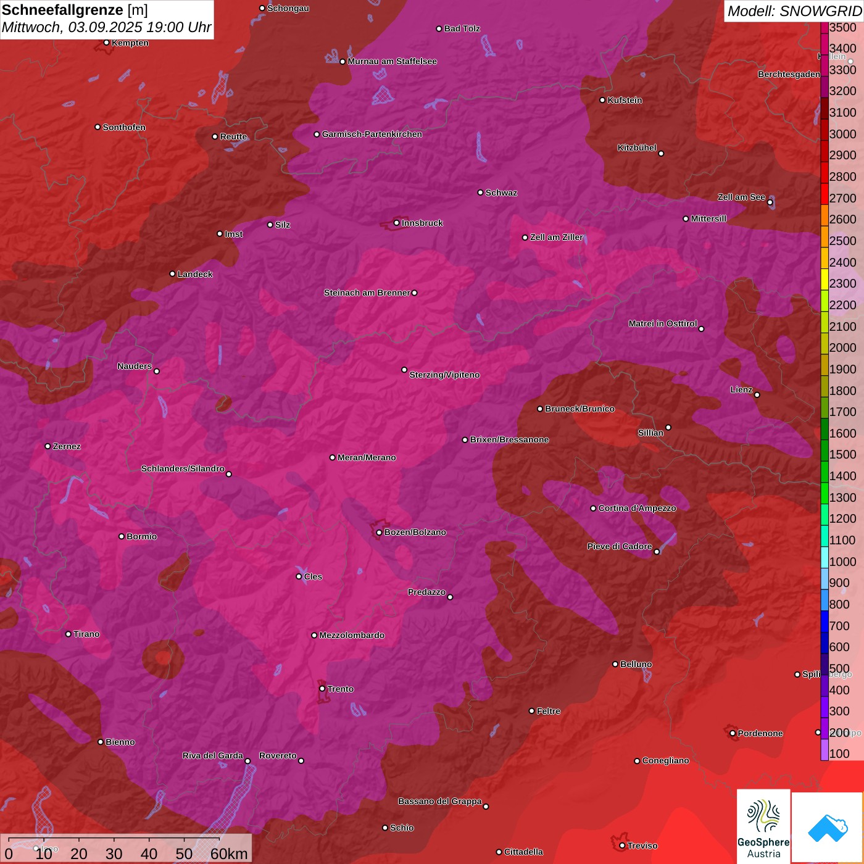Image resolution: width=864 pixels, height=864 pixels.
Task: Click the Schio town label
Action: click(402, 828)
